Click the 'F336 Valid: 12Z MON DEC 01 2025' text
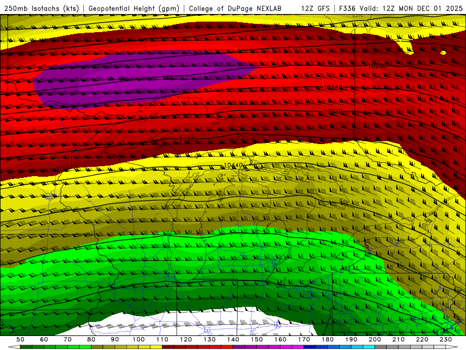Viewport: 466px width, 350px height. coord(401,8)
